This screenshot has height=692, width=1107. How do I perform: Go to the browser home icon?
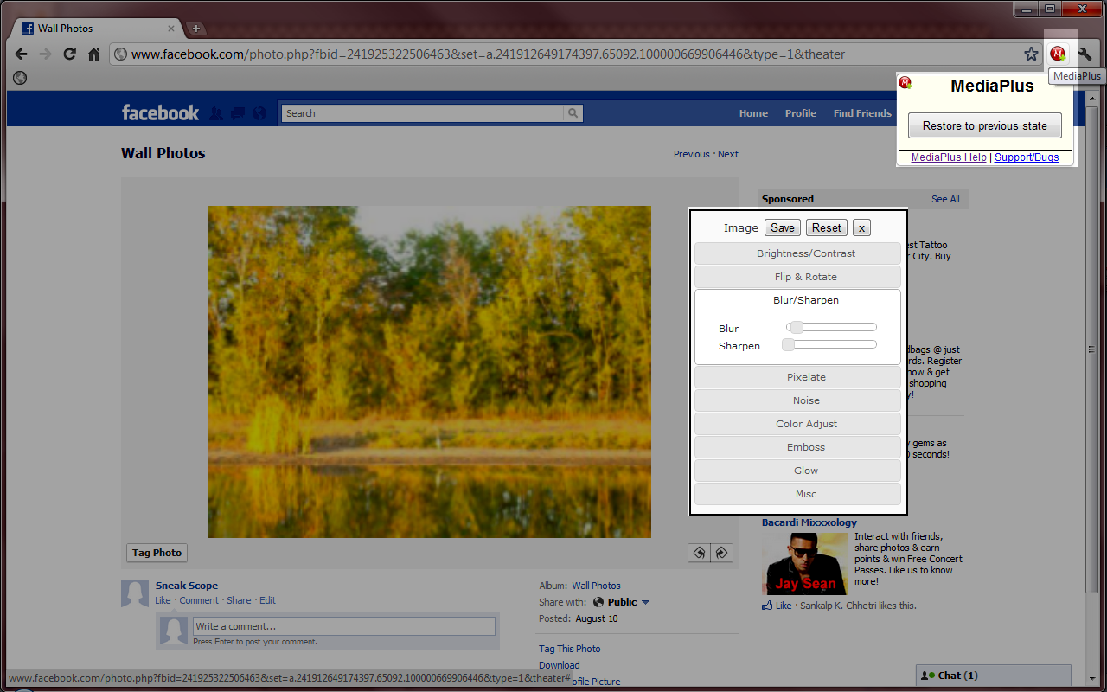tap(94, 54)
